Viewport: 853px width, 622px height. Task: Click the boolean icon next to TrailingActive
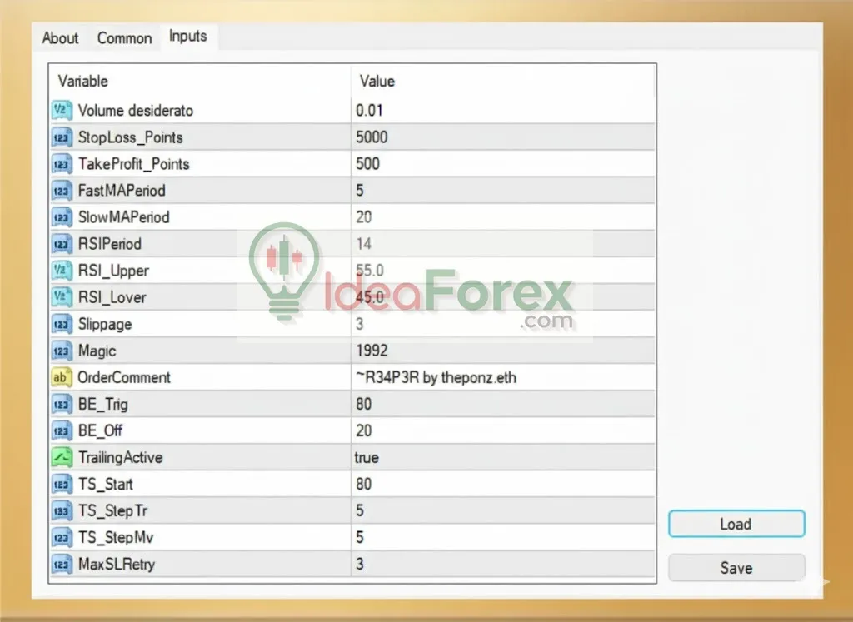62,457
